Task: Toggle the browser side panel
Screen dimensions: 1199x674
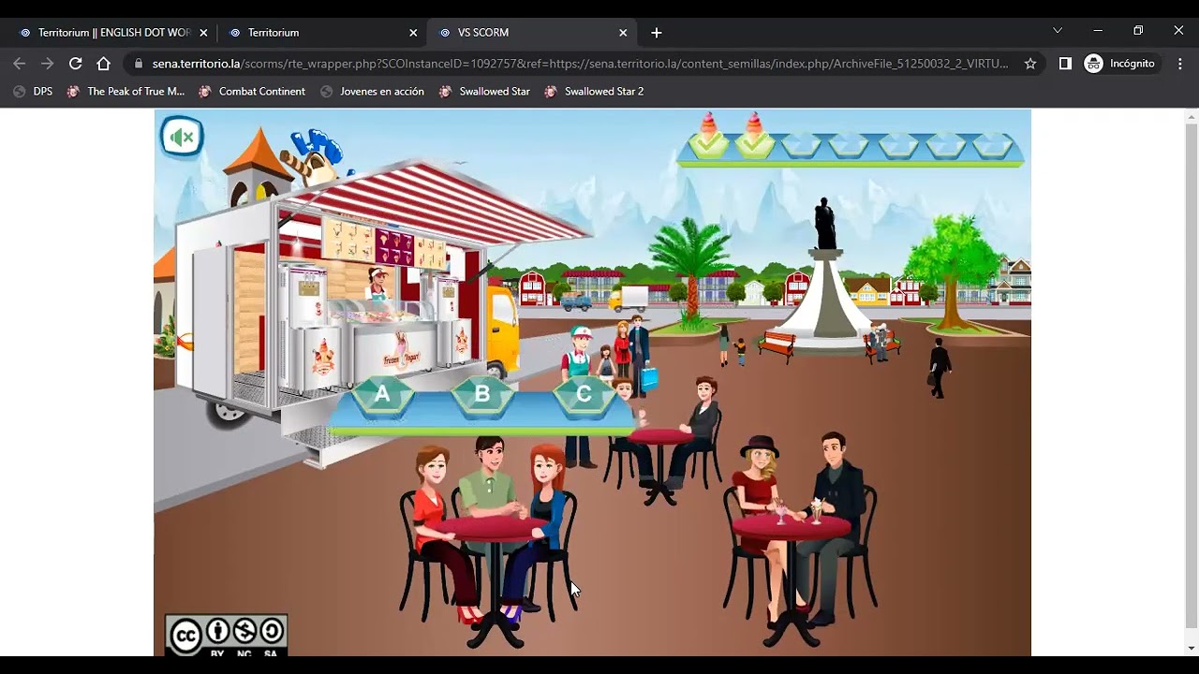Action: [1065, 64]
